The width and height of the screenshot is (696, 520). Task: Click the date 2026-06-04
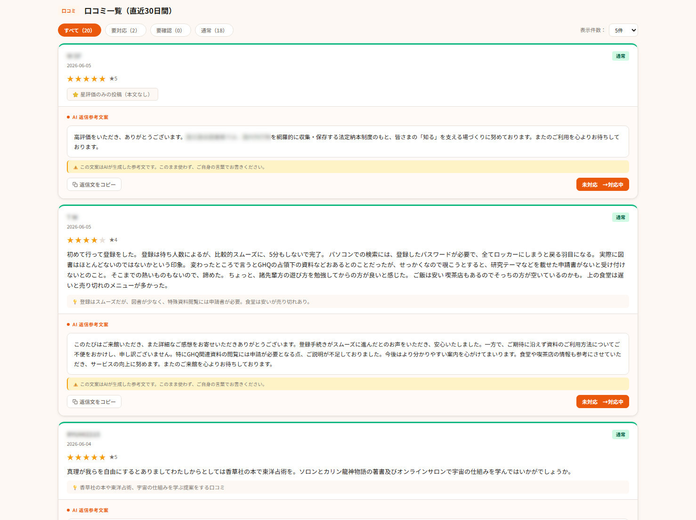pos(79,444)
